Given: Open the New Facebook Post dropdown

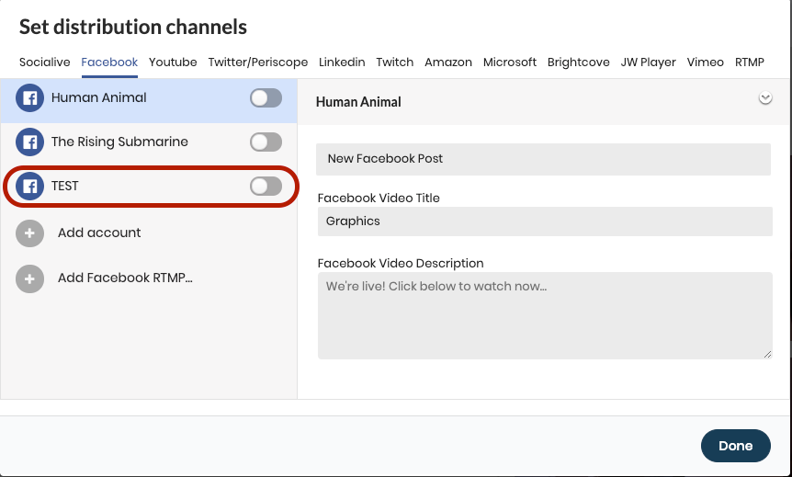Looking at the screenshot, I should click(544, 159).
